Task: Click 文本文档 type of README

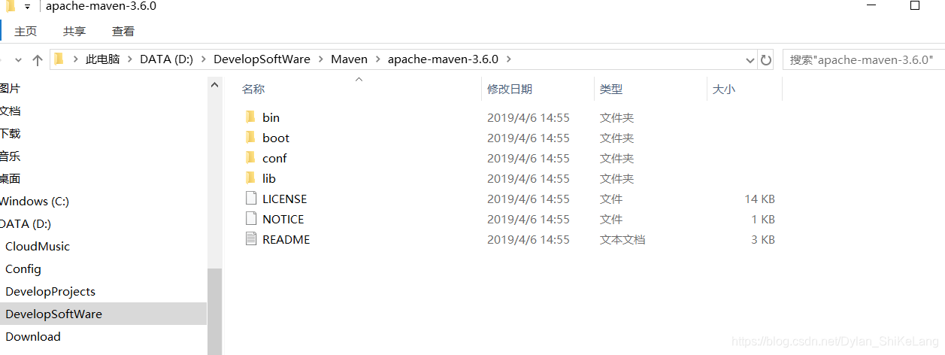Action: click(622, 239)
